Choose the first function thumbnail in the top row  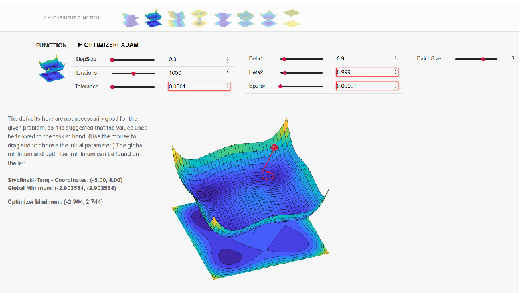point(130,19)
